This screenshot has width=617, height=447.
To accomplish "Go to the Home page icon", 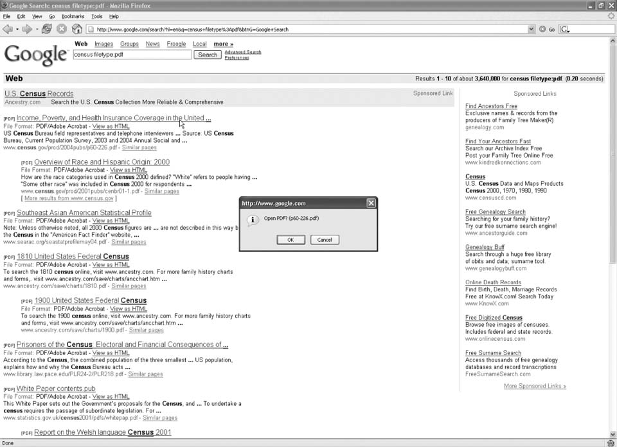I will point(76,29).
